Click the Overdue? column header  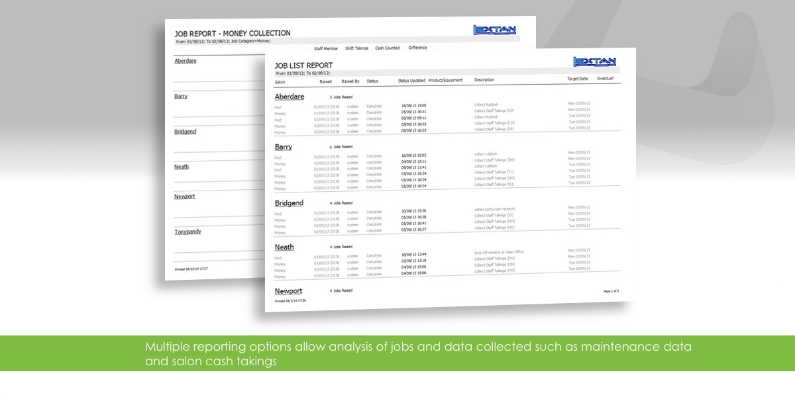pyautogui.click(x=606, y=78)
